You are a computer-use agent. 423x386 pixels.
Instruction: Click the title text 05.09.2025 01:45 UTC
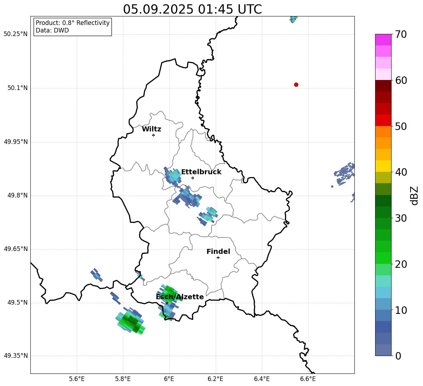pos(192,9)
